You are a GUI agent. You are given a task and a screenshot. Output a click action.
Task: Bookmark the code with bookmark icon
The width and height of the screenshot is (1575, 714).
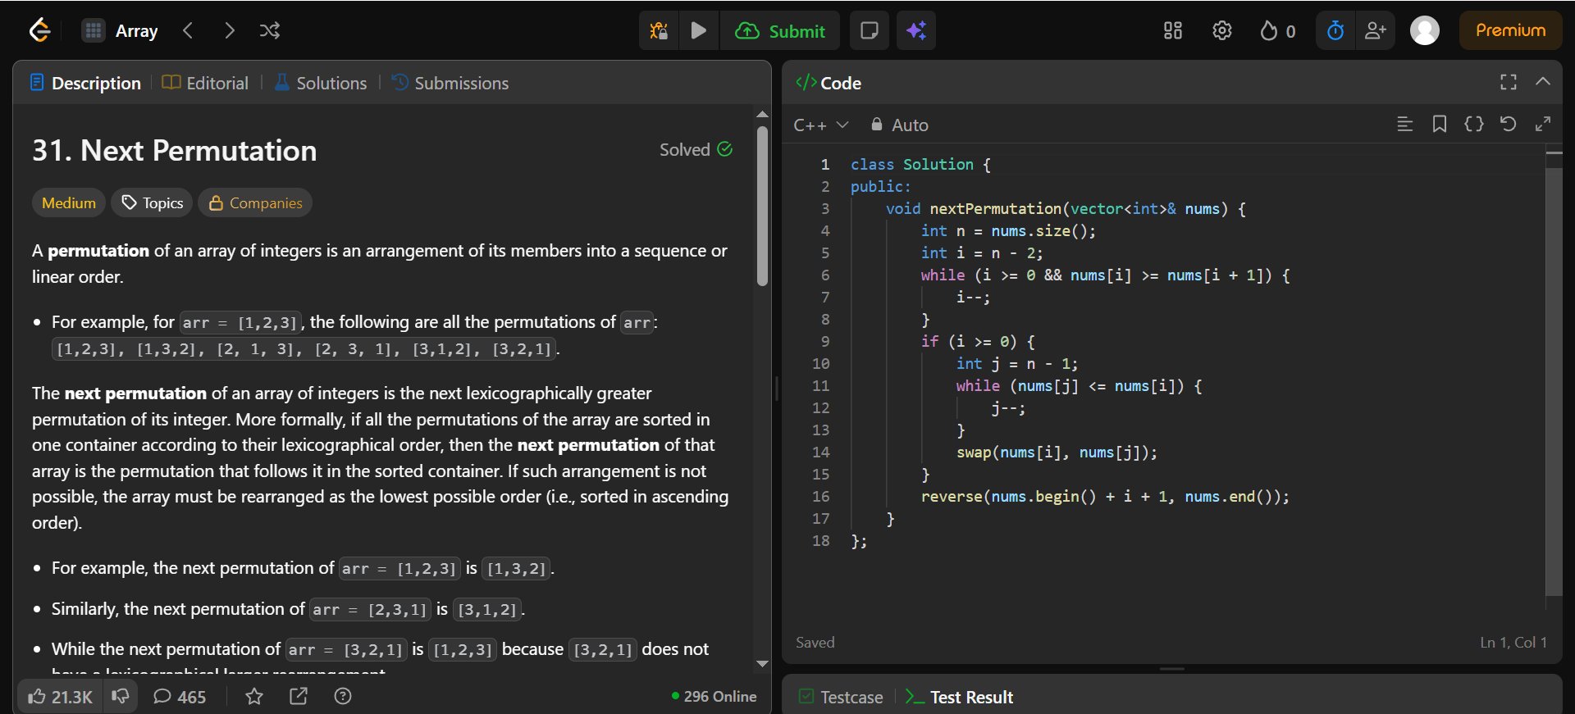tap(1439, 125)
